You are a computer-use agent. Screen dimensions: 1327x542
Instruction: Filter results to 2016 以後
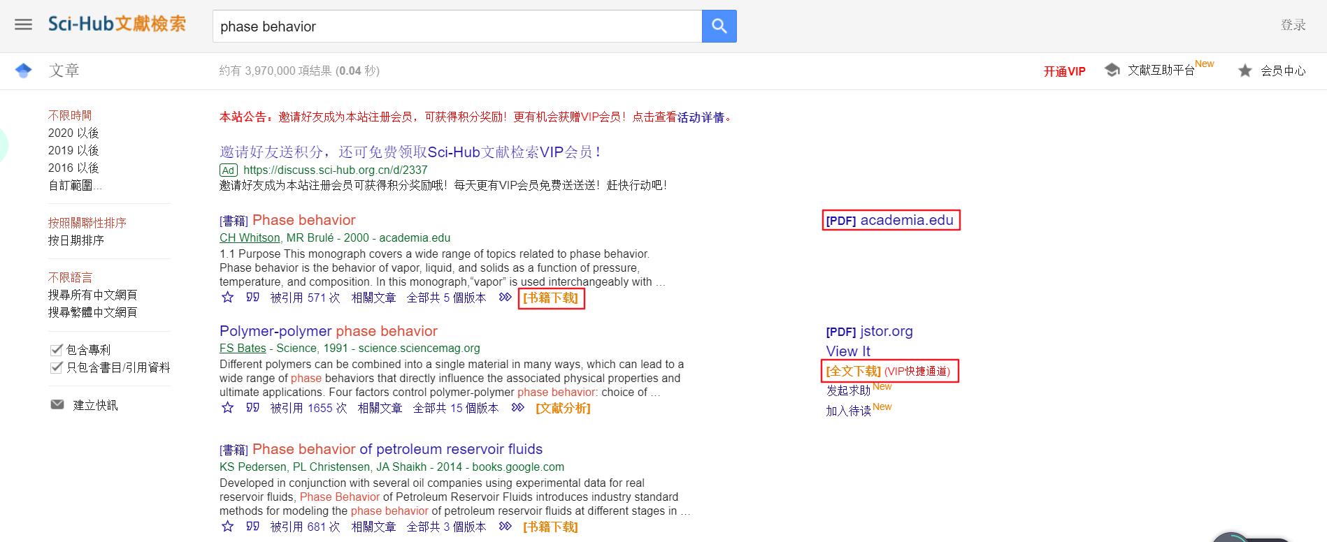(x=73, y=168)
